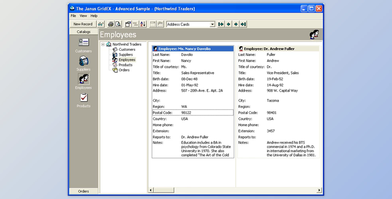The image size is (392, 199).
Task: Jump to the last record
Action: pyautogui.click(x=243, y=24)
